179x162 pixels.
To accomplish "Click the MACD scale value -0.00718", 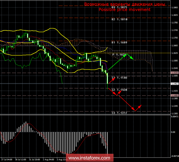I will click(174, 156).
